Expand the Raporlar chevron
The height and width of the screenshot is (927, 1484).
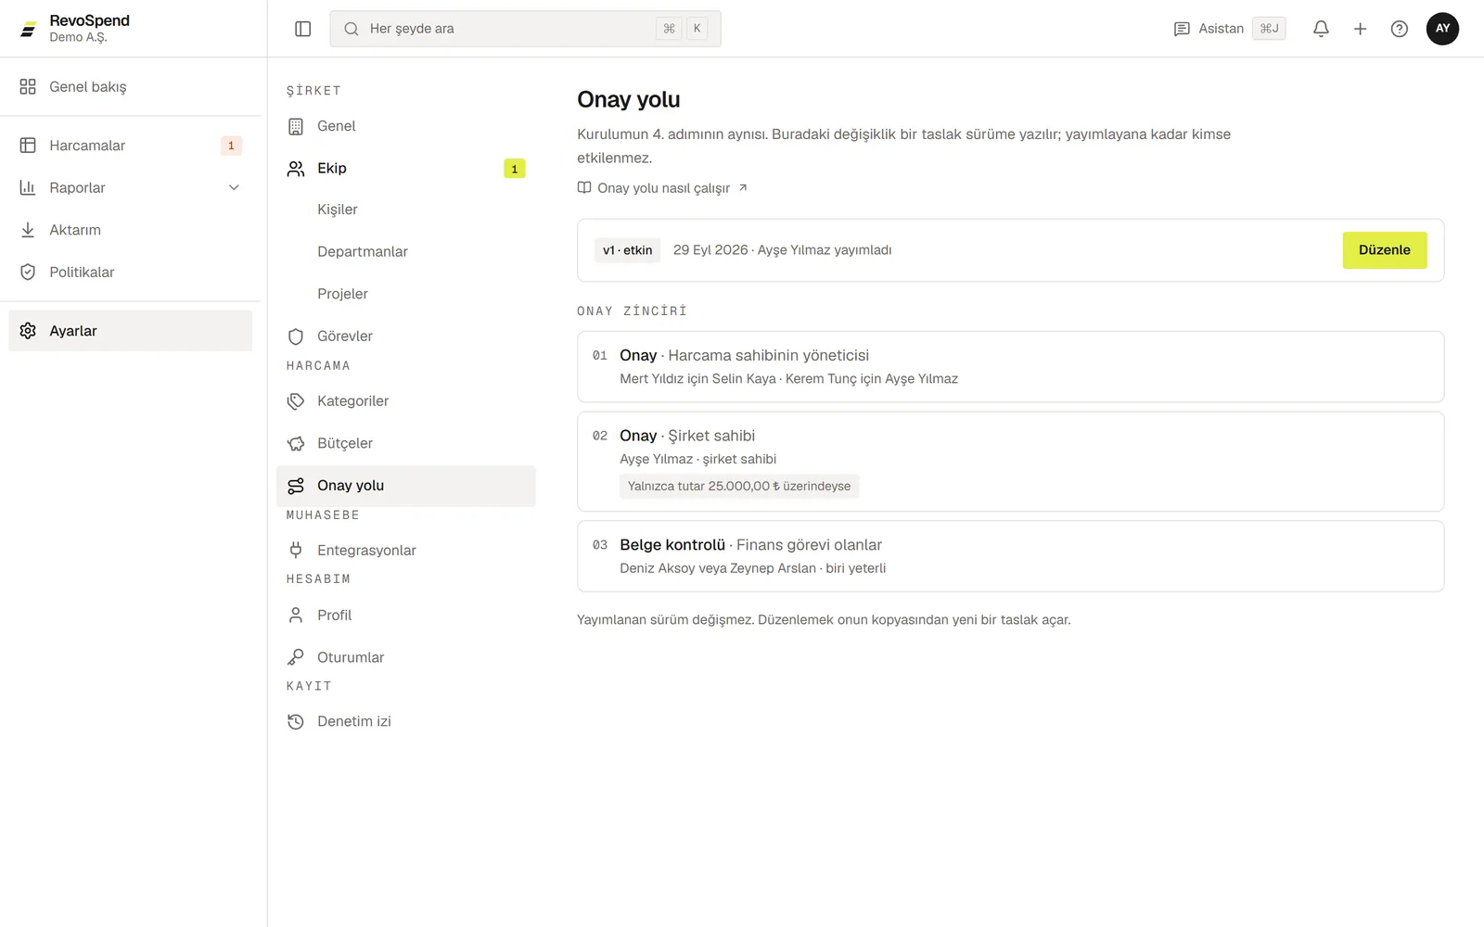[234, 187]
